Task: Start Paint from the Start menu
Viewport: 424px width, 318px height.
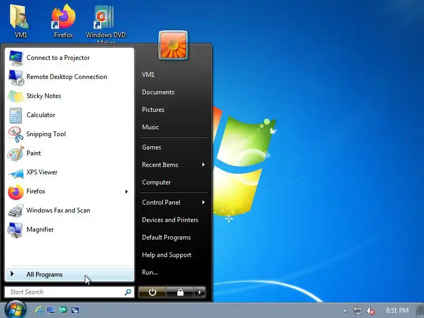Action: point(69,153)
